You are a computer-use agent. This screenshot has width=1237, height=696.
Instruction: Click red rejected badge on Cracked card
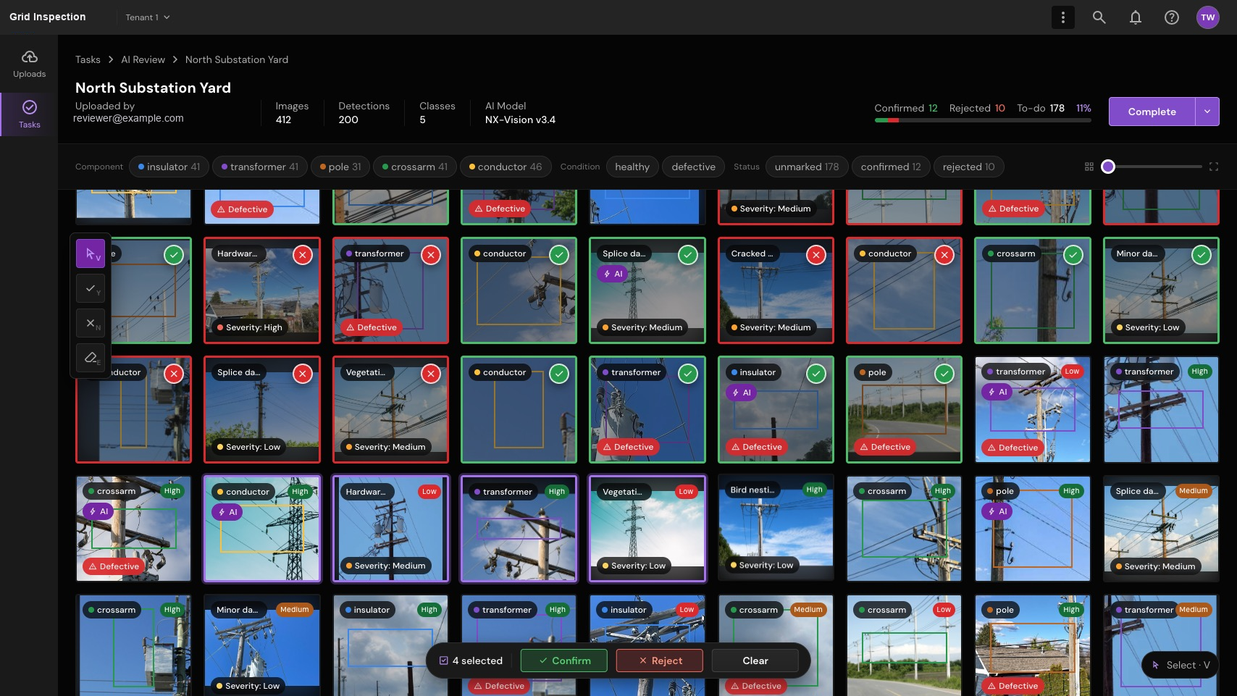tap(815, 255)
